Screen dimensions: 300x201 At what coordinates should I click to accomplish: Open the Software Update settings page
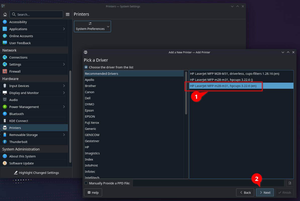click(34, 163)
